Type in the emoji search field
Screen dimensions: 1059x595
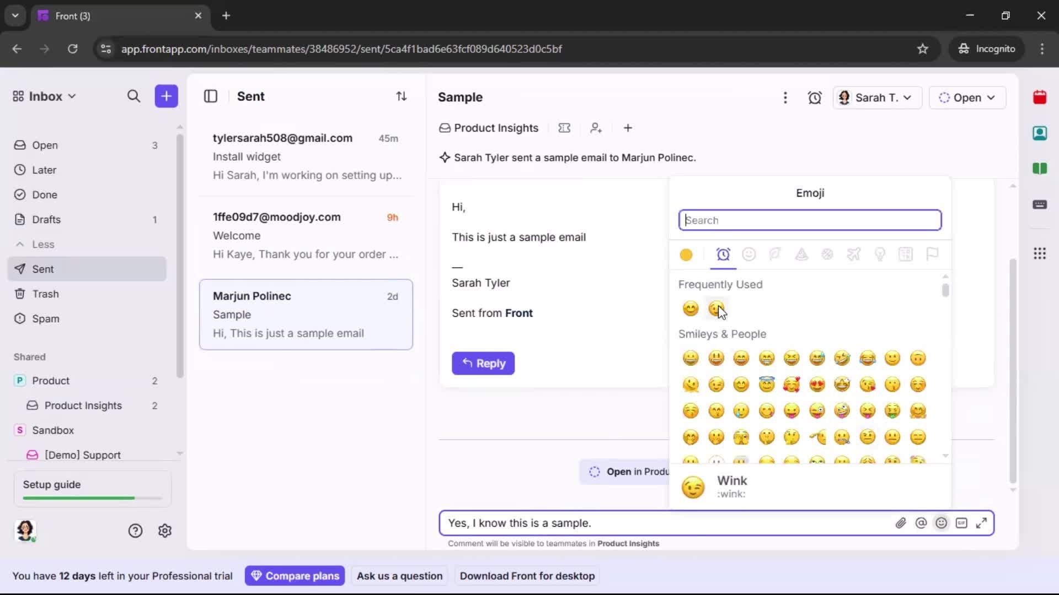pos(809,220)
